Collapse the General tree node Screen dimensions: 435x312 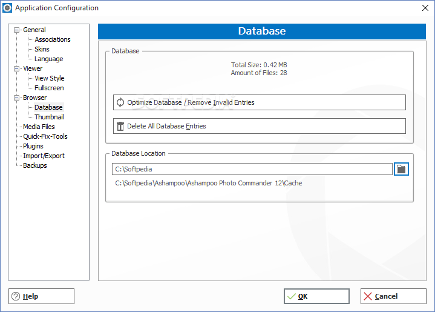(x=17, y=30)
